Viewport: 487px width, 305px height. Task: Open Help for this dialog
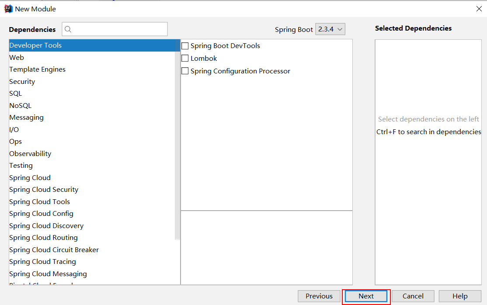pyautogui.click(x=460, y=296)
